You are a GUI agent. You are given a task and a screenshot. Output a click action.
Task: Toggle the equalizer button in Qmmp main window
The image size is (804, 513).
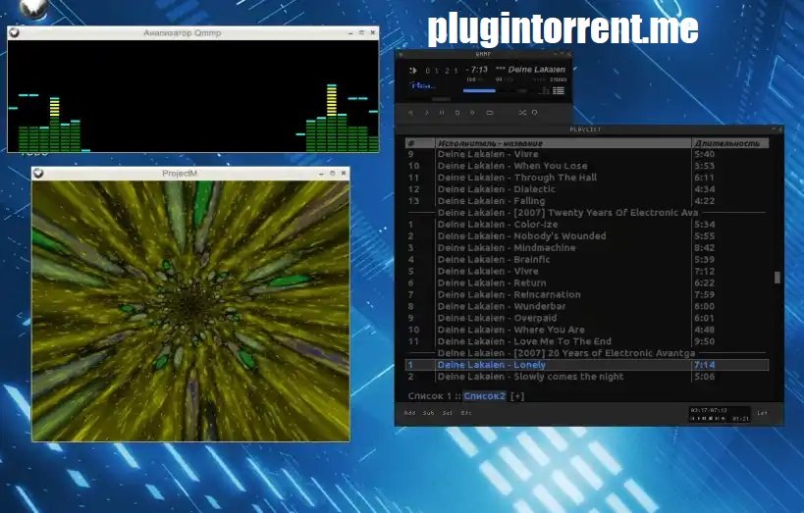tap(545, 90)
